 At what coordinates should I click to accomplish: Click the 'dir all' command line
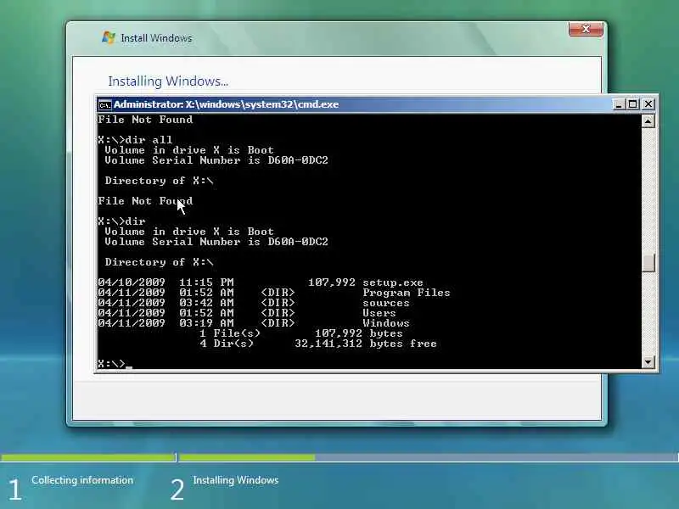[135, 140]
